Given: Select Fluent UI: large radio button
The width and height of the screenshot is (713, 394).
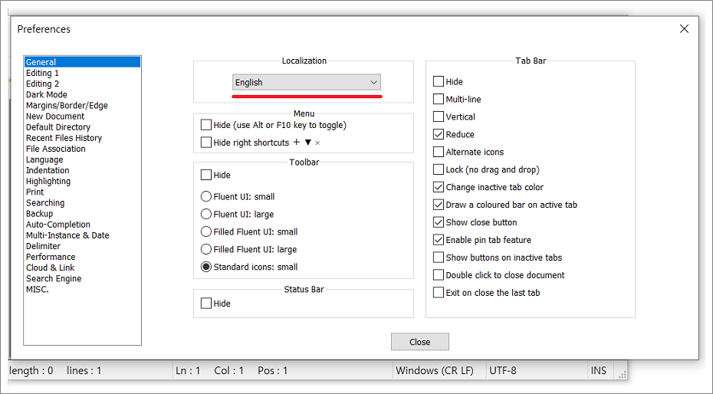Looking at the screenshot, I should click(206, 214).
